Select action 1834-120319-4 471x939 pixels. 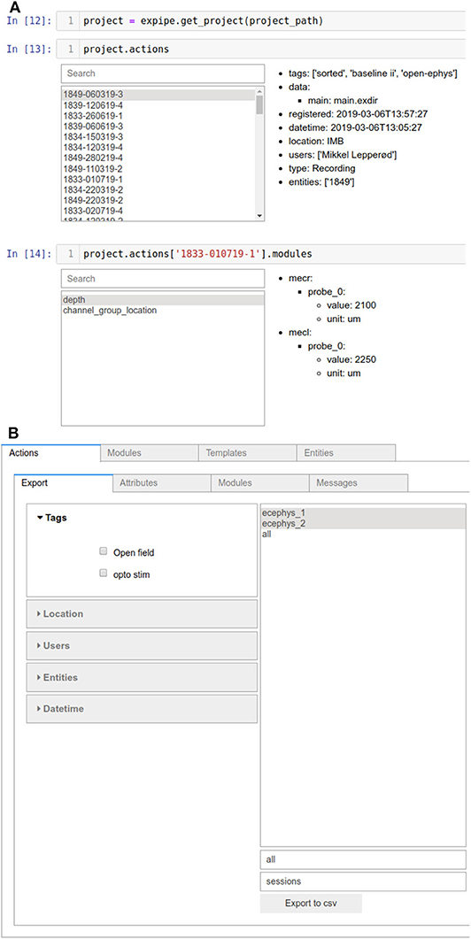[x=158, y=147]
